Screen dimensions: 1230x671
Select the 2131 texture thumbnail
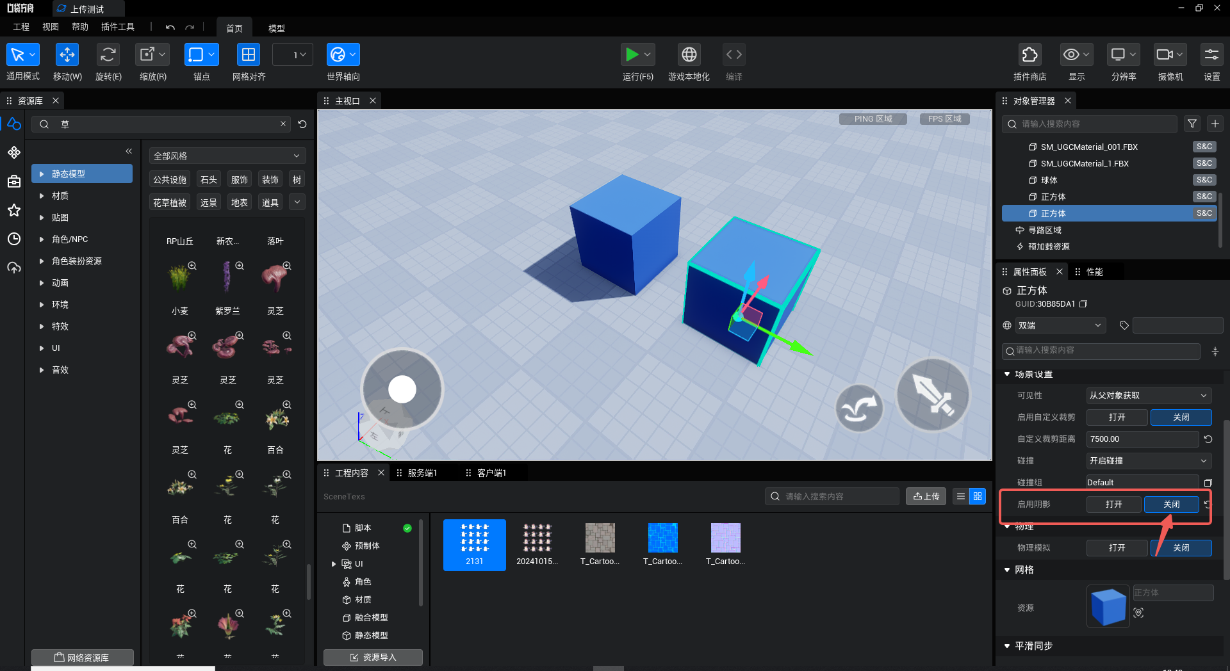pos(474,544)
